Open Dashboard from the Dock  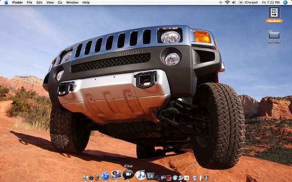pos(91,178)
